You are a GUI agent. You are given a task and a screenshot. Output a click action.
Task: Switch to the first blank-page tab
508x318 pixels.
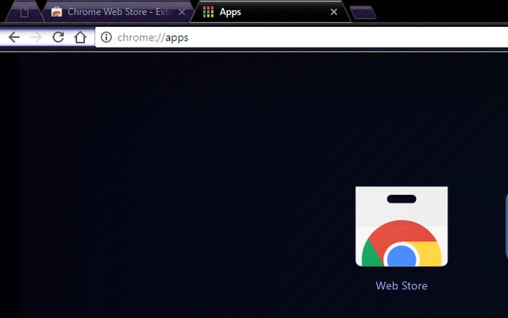25,13
